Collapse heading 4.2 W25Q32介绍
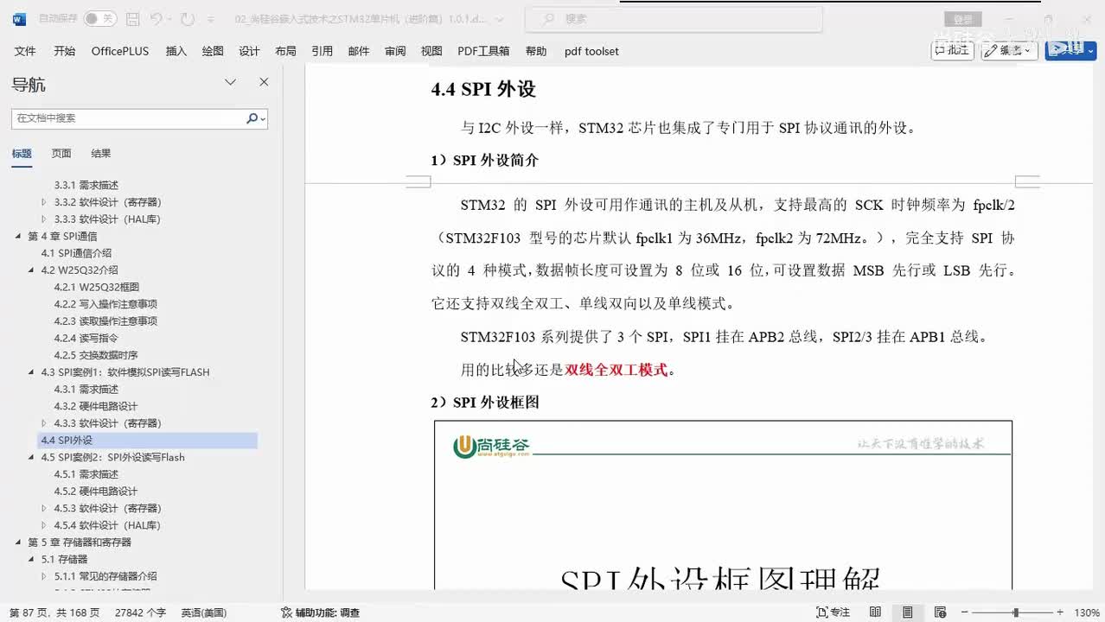 pyautogui.click(x=31, y=270)
